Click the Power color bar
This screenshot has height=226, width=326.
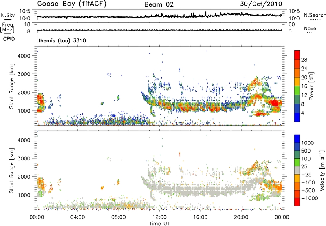(297, 86)
